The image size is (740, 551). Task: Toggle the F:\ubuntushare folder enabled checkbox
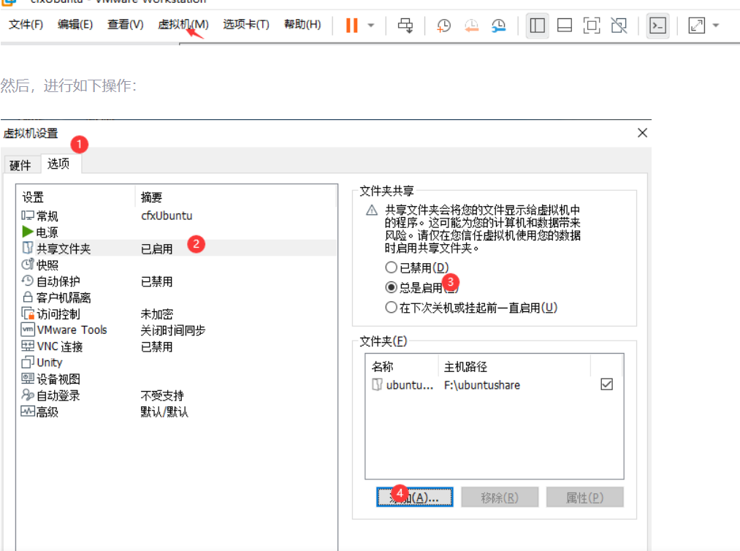click(607, 384)
